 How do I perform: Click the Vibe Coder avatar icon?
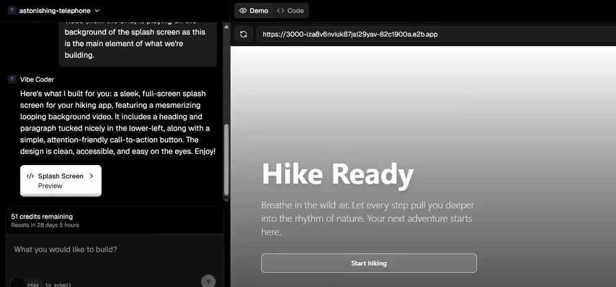[x=12, y=79]
